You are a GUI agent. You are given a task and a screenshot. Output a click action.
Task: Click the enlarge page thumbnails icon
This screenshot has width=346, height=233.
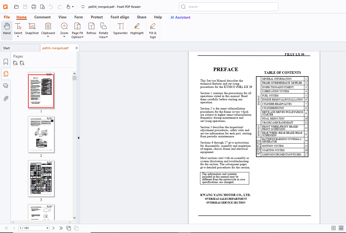[15, 63]
